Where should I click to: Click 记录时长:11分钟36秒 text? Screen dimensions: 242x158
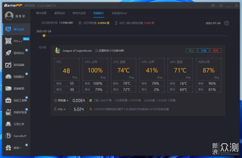[x=111, y=51]
